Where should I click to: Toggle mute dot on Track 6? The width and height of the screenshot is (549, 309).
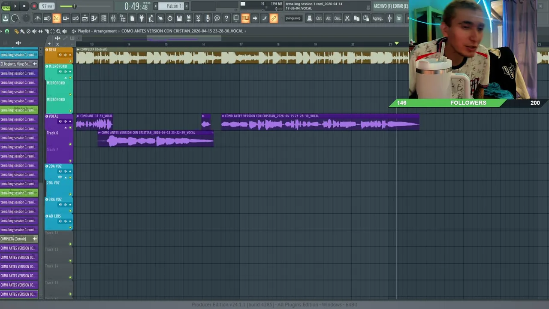click(70, 144)
